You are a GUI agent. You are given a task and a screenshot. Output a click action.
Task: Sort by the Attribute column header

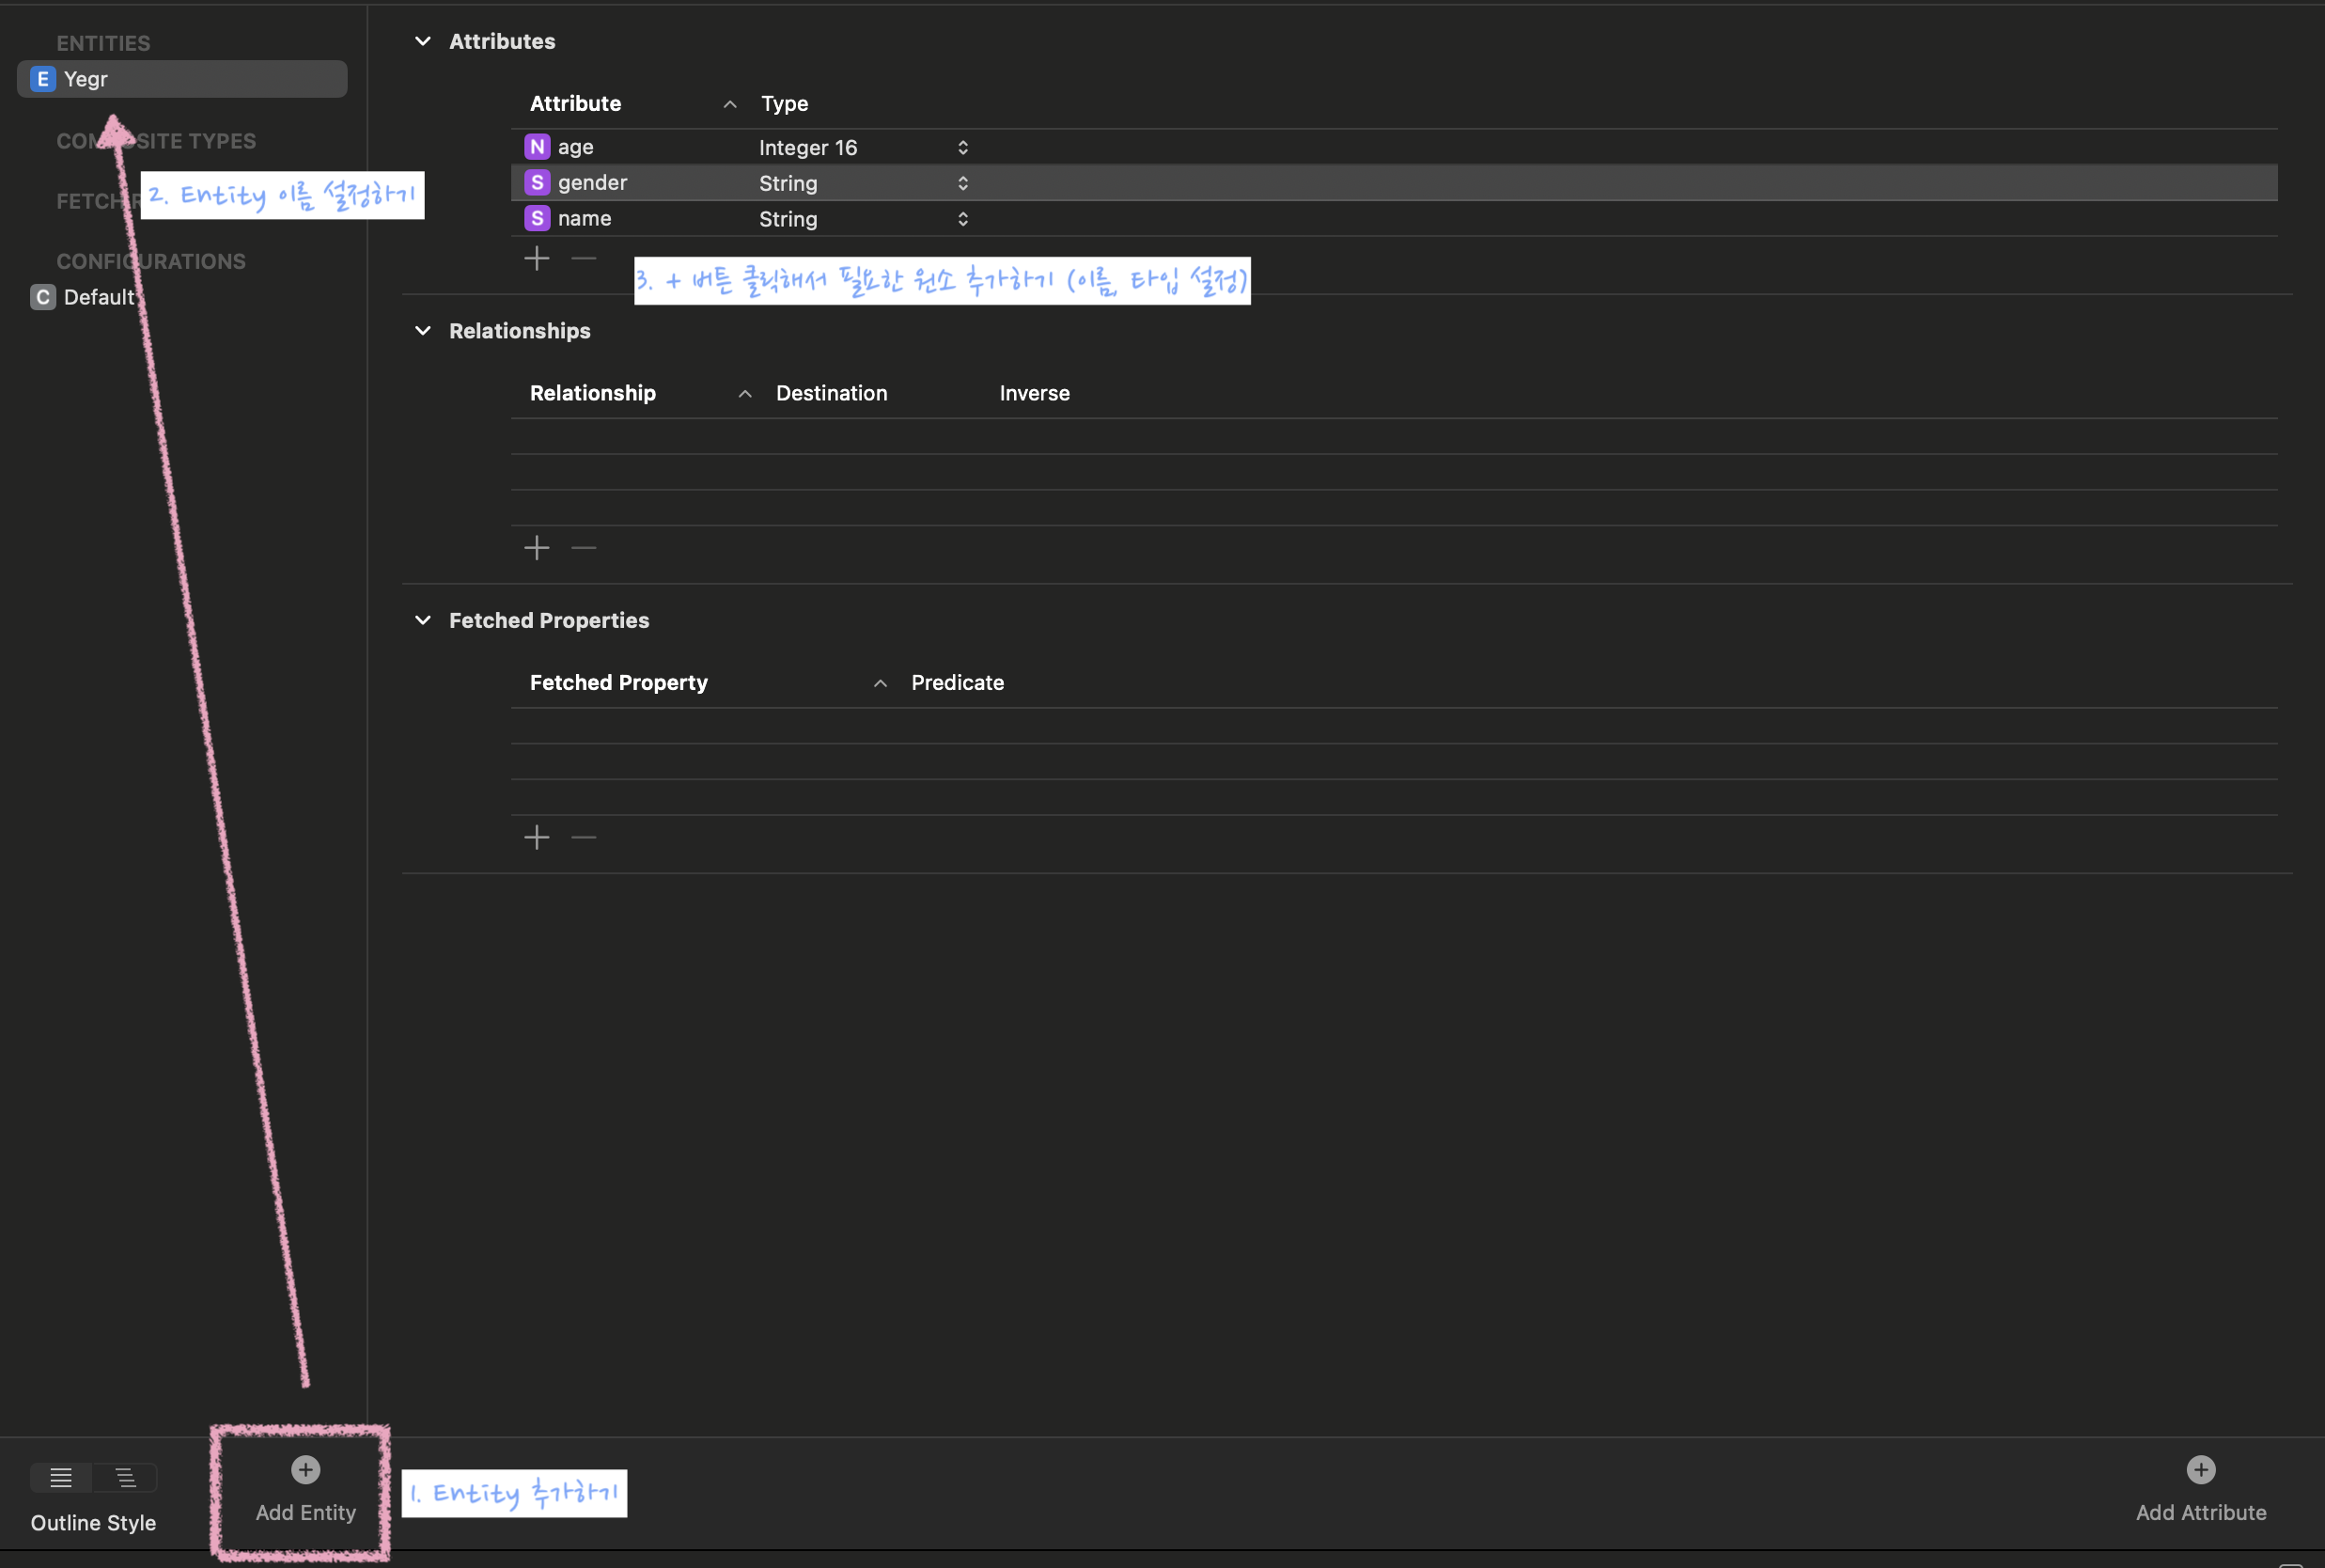coord(576,104)
